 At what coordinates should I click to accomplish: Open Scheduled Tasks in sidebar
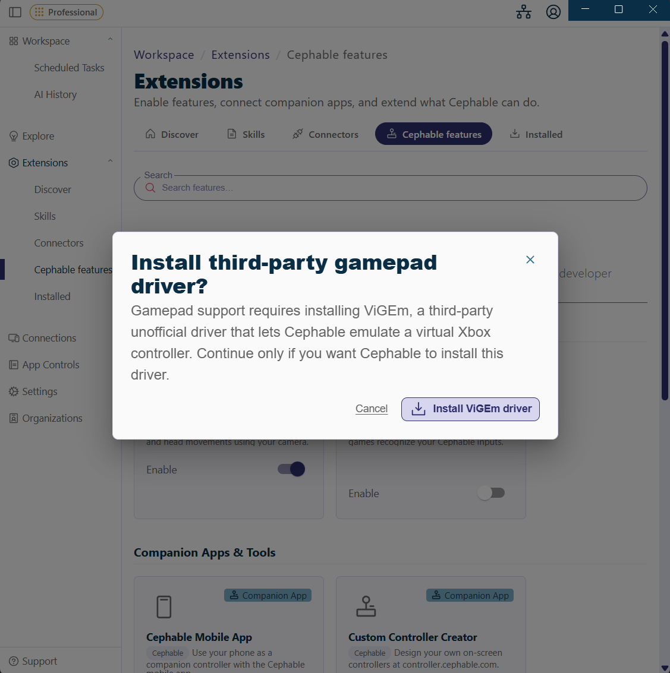(69, 68)
